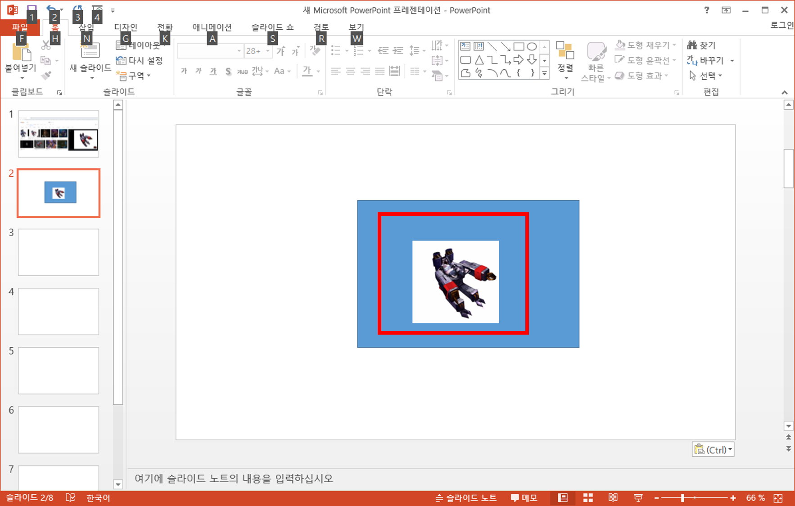Toggle text shadow S button
This screenshot has height=506, width=795.
pos(228,71)
